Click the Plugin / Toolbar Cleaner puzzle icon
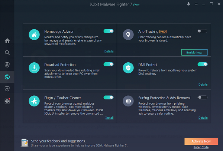 point(34,101)
